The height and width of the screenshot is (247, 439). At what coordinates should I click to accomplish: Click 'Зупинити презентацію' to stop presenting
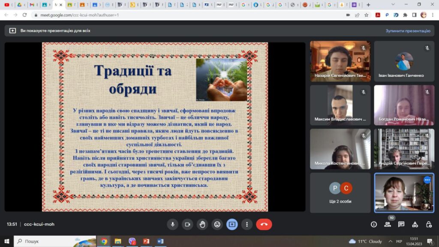click(407, 31)
